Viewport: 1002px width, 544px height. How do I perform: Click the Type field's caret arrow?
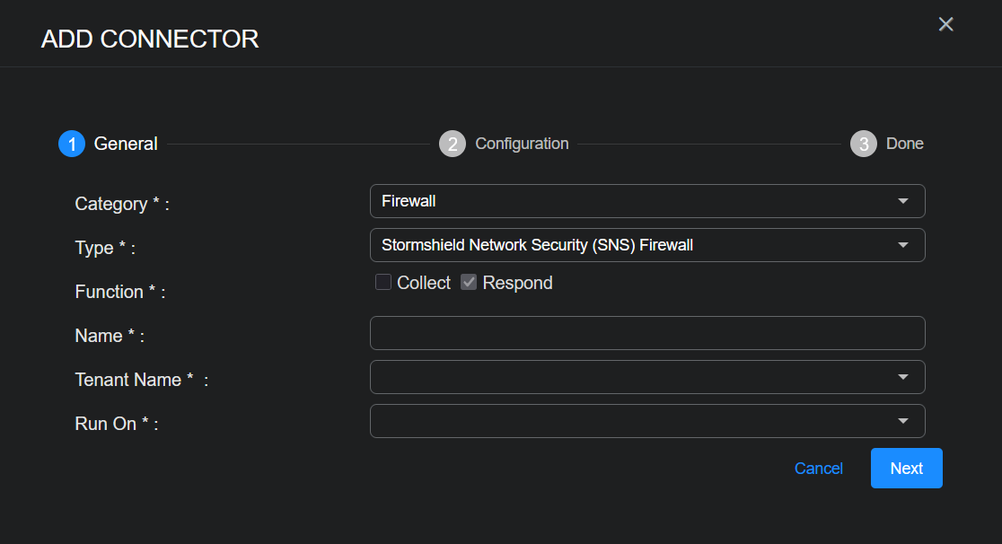(x=903, y=245)
